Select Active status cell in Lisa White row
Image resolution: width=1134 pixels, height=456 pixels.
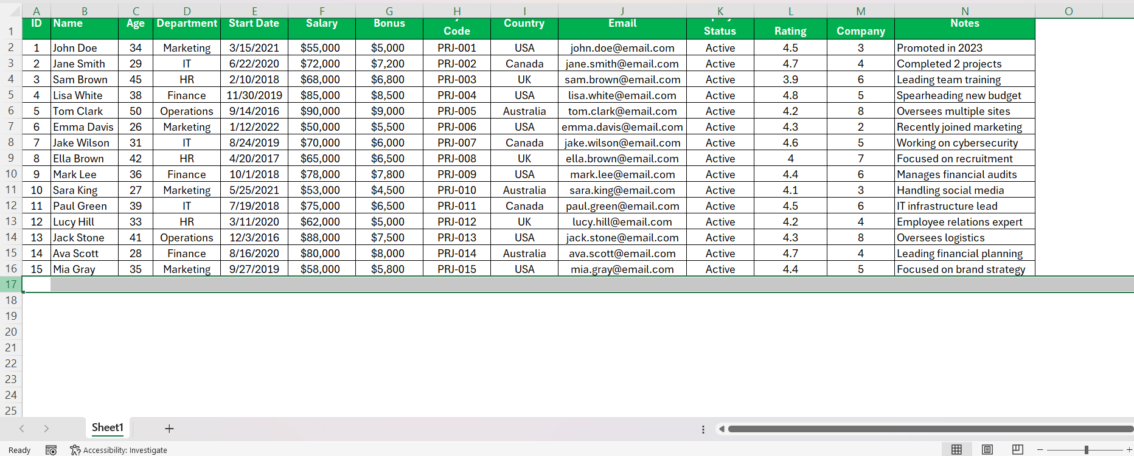click(720, 95)
